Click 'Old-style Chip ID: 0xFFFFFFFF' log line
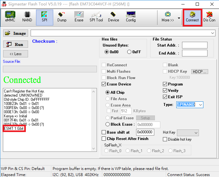 click(26, 100)
